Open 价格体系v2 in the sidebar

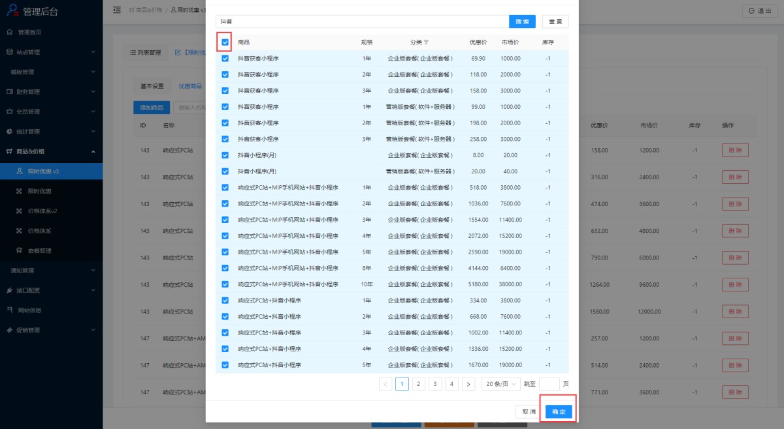[x=42, y=211]
